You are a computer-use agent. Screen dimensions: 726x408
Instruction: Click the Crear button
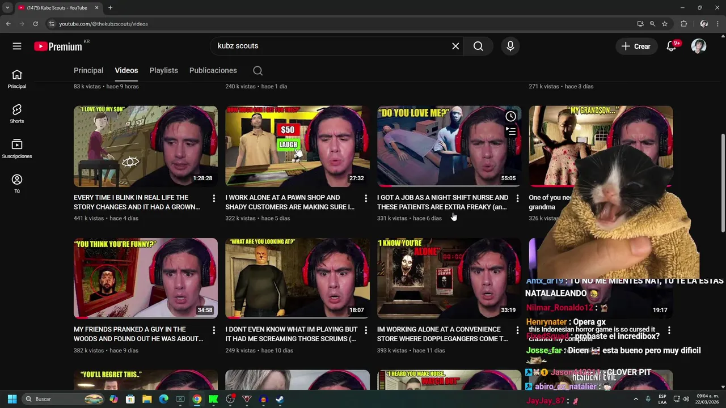click(636, 46)
